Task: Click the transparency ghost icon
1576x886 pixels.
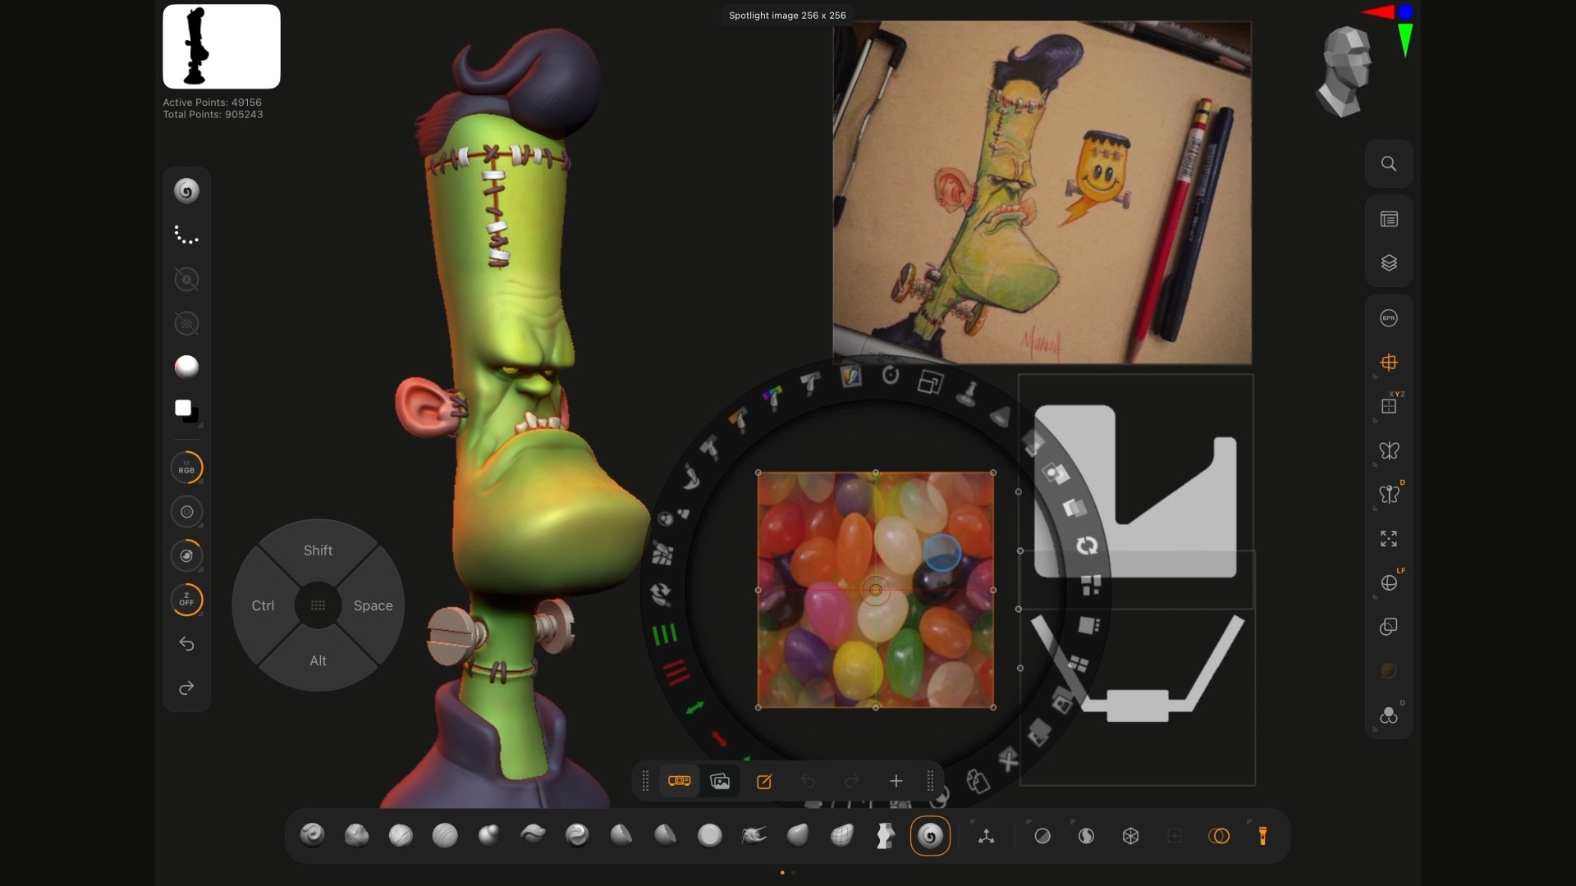Action: point(1389,627)
